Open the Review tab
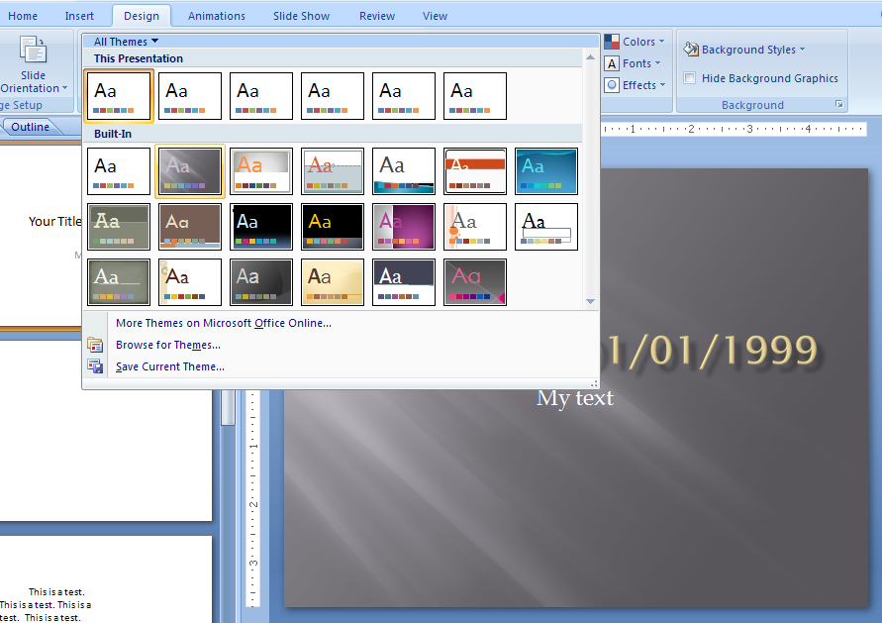Screen dimensions: 882x623 click(x=377, y=16)
